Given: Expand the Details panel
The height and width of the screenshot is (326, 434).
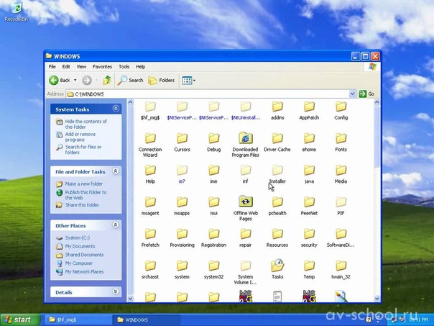Looking at the screenshot, I should tap(116, 291).
